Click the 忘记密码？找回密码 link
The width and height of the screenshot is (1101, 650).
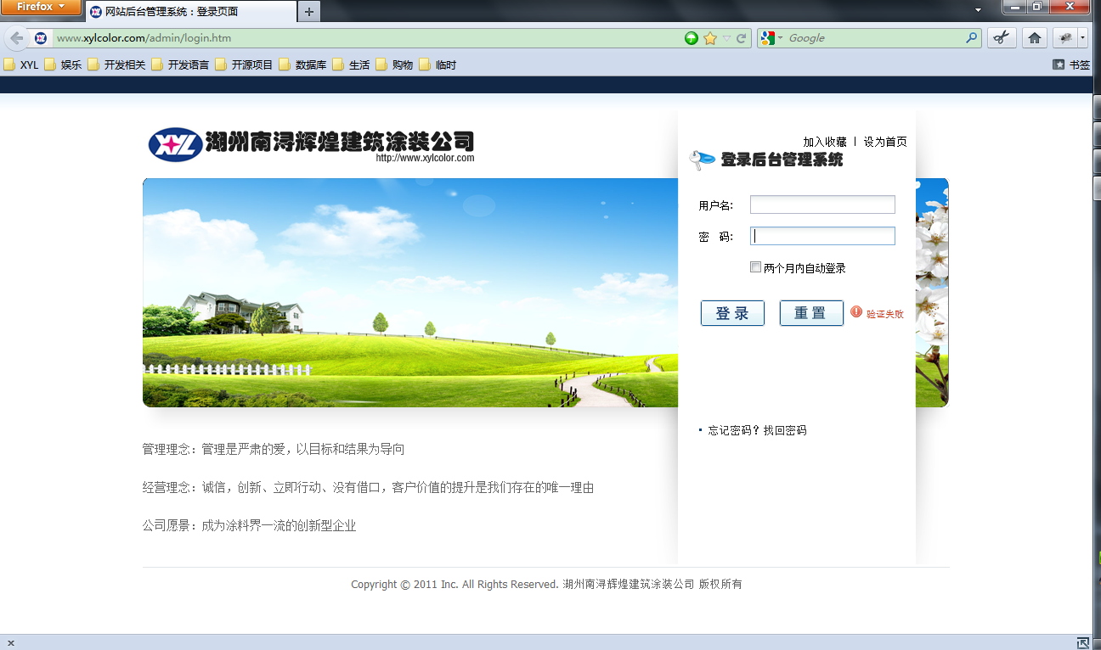click(757, 430)
